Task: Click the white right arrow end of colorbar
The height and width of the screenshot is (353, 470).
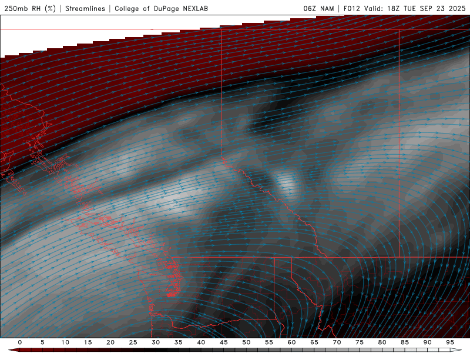Action: pyautogui.click(x=456, y=350)
